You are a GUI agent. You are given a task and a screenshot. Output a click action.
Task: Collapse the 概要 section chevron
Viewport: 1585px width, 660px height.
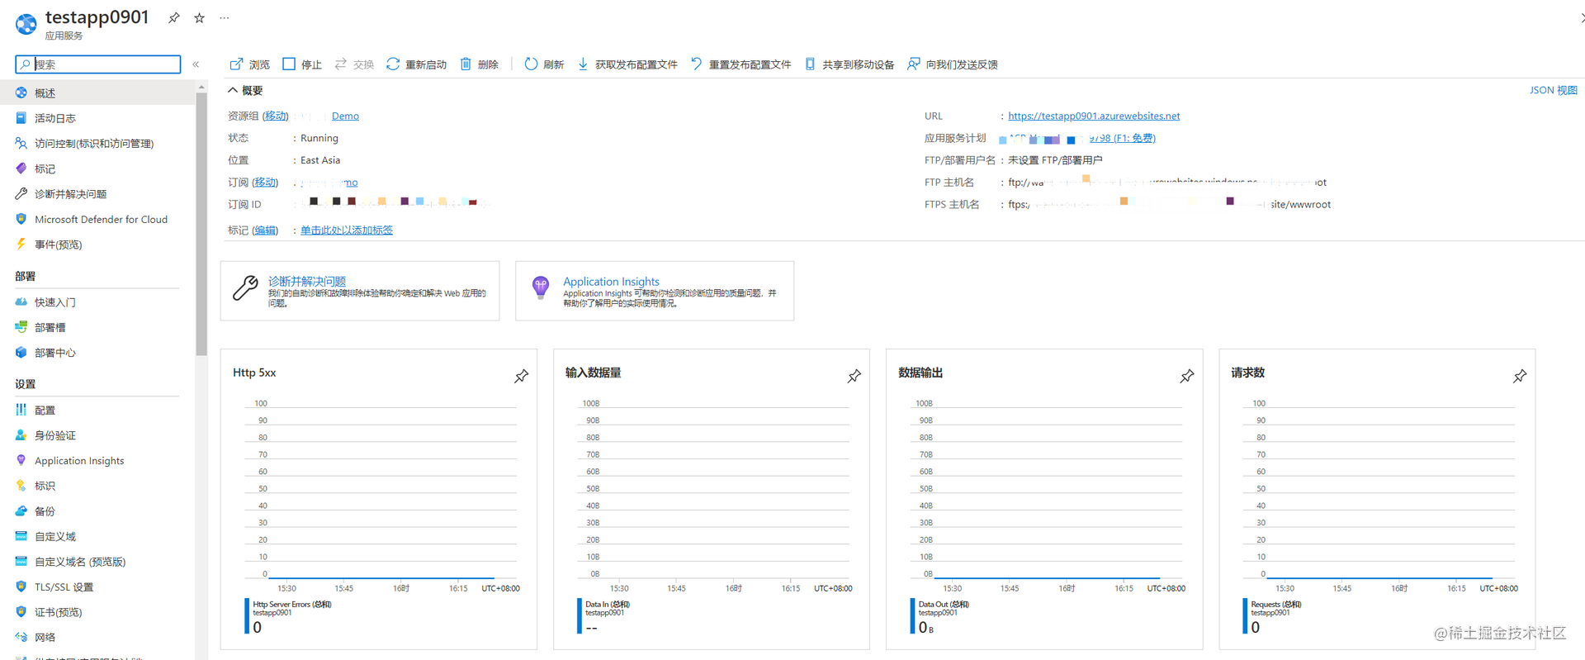coord(233,90)
